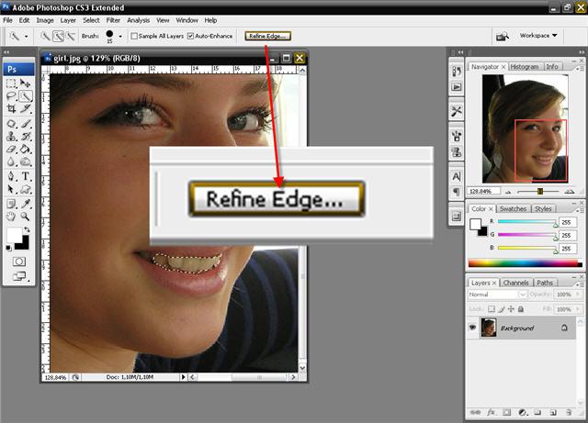
Task: Enable Sample All Layers checkbox
Action: click(134, 36)
